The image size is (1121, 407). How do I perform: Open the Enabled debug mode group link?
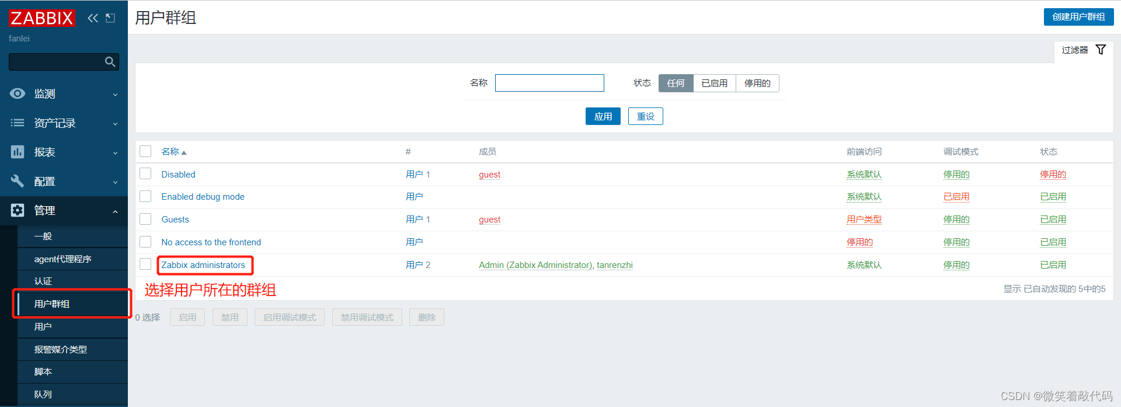tap(203, 197)
